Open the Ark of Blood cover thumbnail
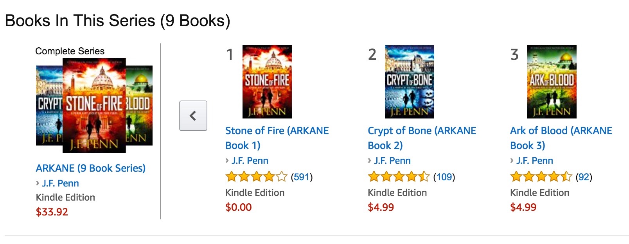 point(552,82)
